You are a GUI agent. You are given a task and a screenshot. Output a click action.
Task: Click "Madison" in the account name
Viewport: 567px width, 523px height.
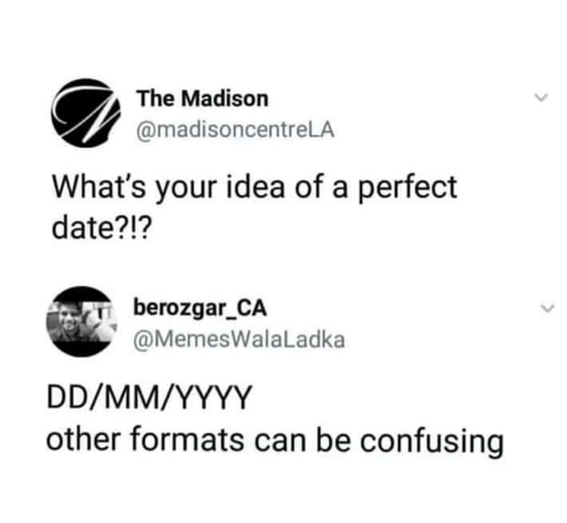[x=224, y=99]
